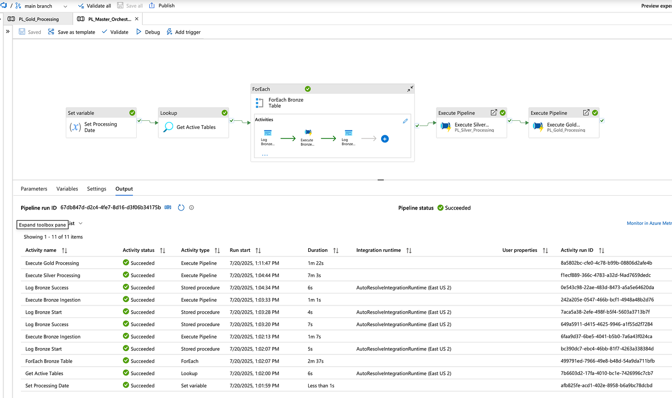Click the refresh icon beside run ID
Image resolution: width=672 pixels, height=398 pixels.
[x=181, y=208]
